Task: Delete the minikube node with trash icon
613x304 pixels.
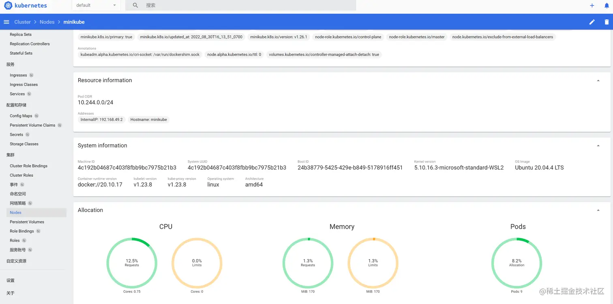Action: click(x=607, y=22)
